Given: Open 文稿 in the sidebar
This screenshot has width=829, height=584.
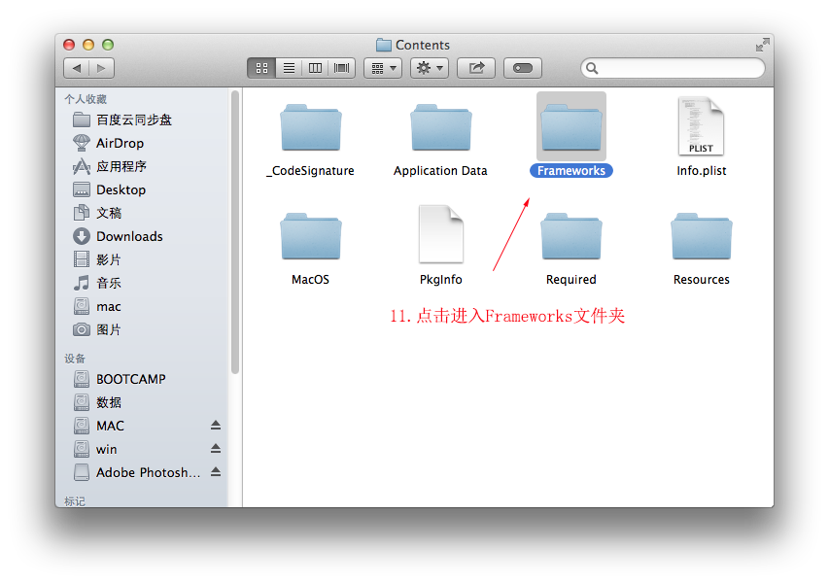Looking at the screenshot, I should coord(143,213).
